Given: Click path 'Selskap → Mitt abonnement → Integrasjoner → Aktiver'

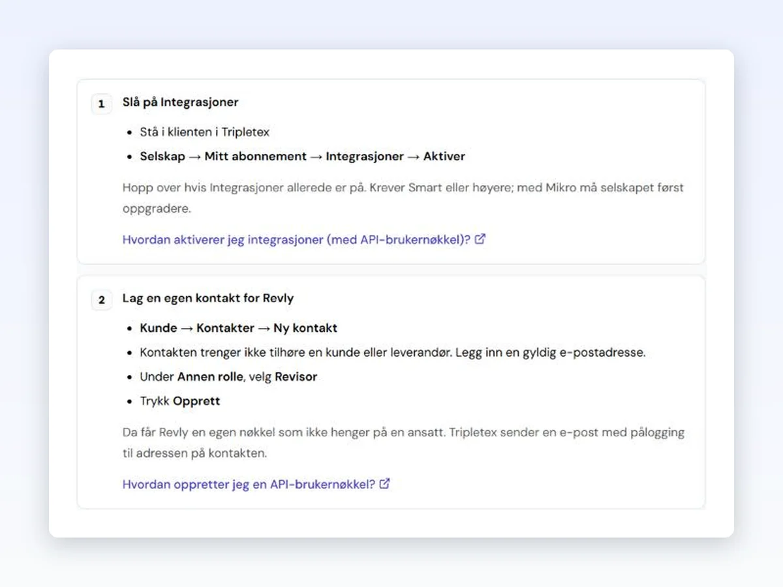Looking at the screenshot, I should click(303, 157).
